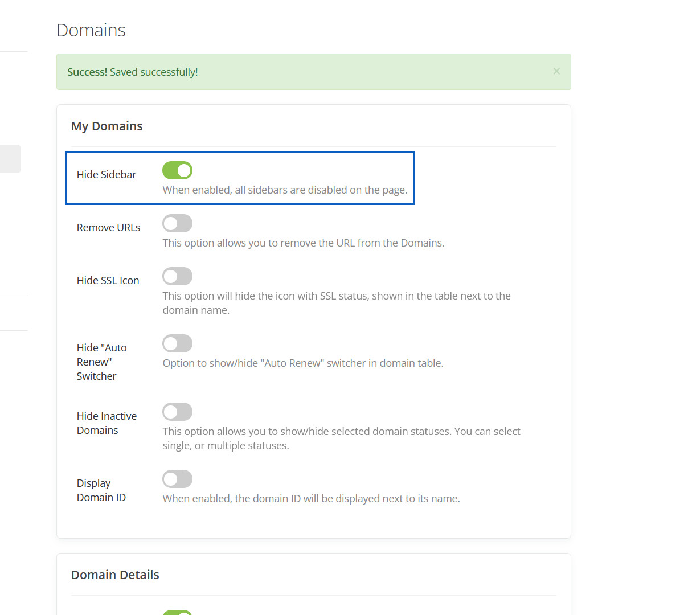Image resolution: width=684 pixels, height=615 pixels.
Task: Select the highlighted item in left navigation
Action: tap(10, 159)
